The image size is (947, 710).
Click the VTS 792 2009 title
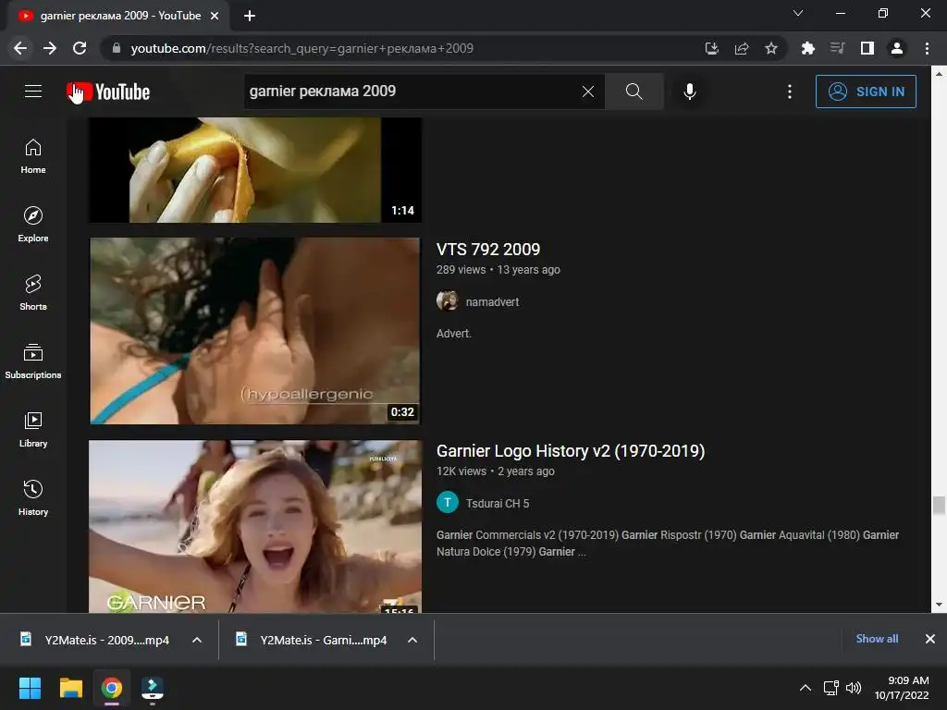coord(488,250)
